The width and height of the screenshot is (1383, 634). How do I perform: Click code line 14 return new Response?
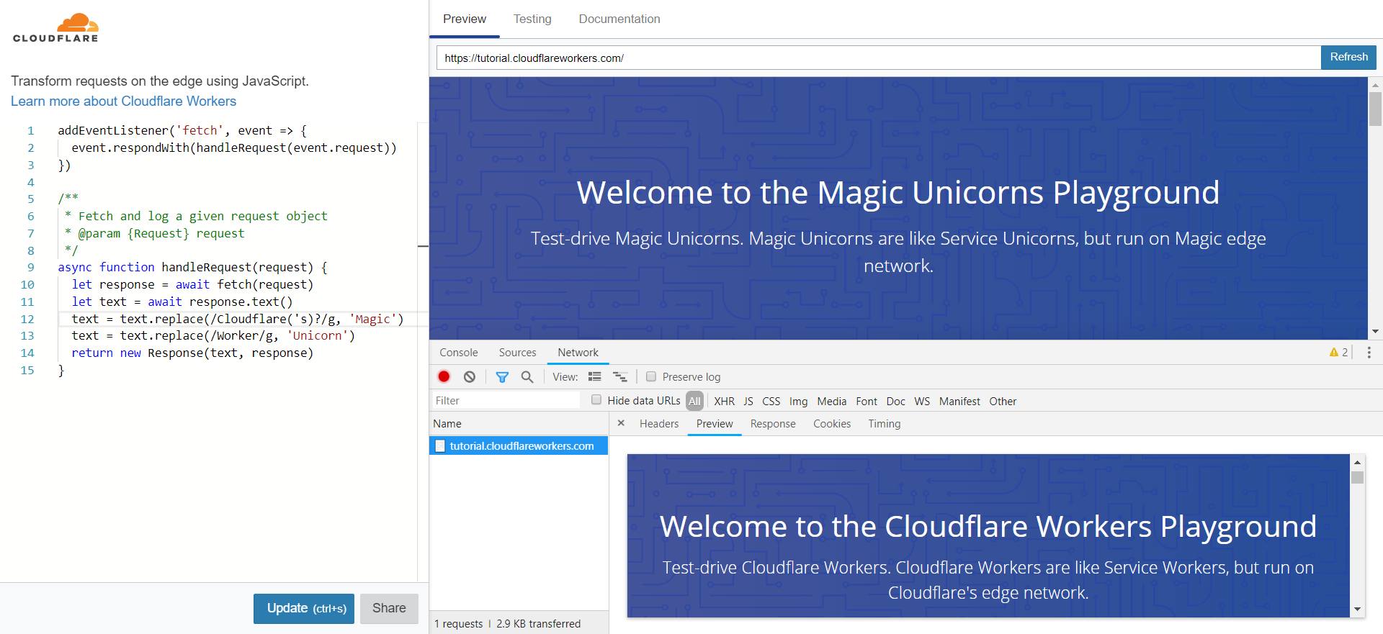click(192, 353)
